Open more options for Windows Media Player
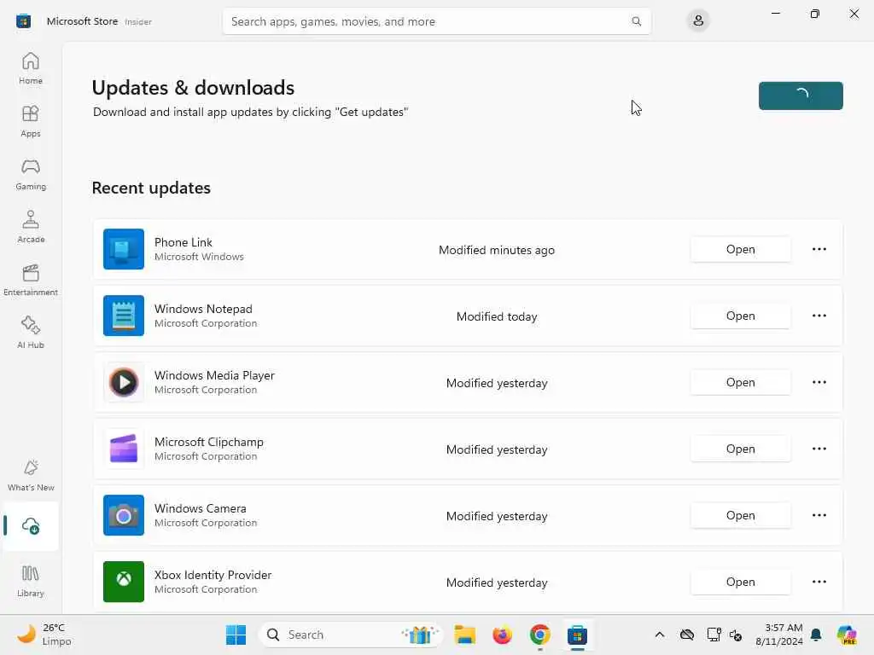The width and height of the screenshot is (874, 655). pos(819,382)
